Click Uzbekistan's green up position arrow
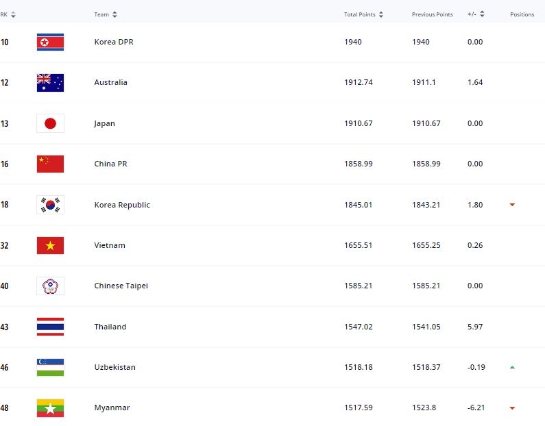The width and height of the screenshot is (545, 426). (512, 367)
